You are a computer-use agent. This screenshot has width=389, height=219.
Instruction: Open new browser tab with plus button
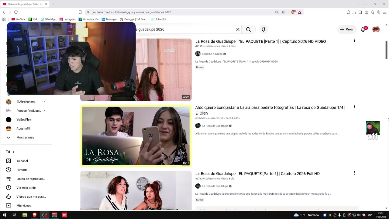coord(53,4)
